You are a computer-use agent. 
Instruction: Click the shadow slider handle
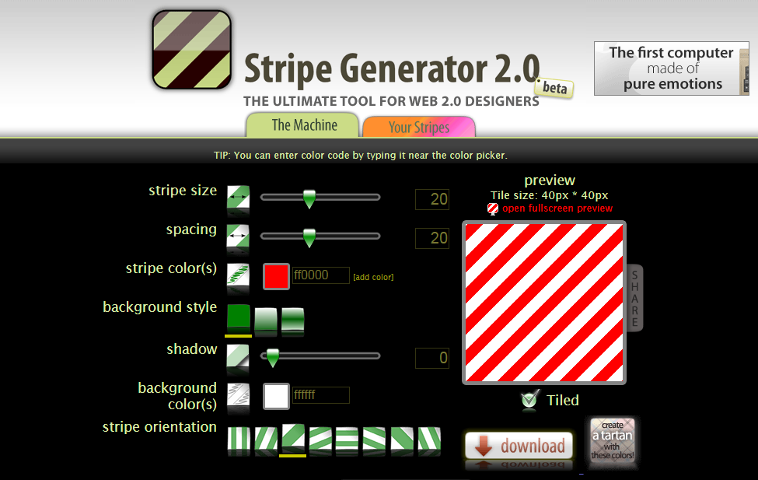pyautogui.click(x=272, y=358)
